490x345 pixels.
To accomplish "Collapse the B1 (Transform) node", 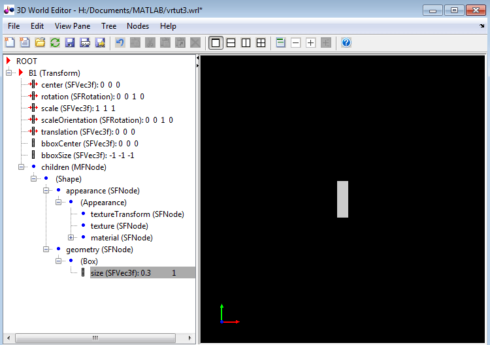I will tap(8, 73).
